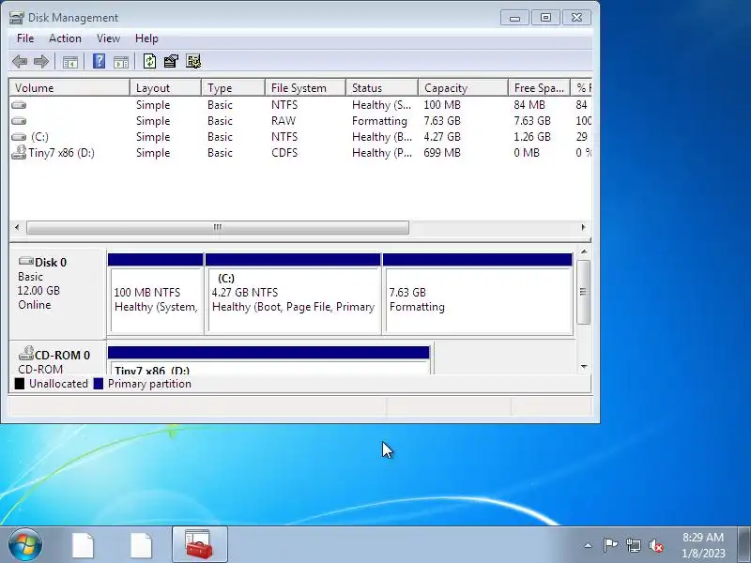The image size is (751, 563).
Task: Select the Tiny7 x86 (D:) CD-ROM partition block
Action: tap(268, 360)
